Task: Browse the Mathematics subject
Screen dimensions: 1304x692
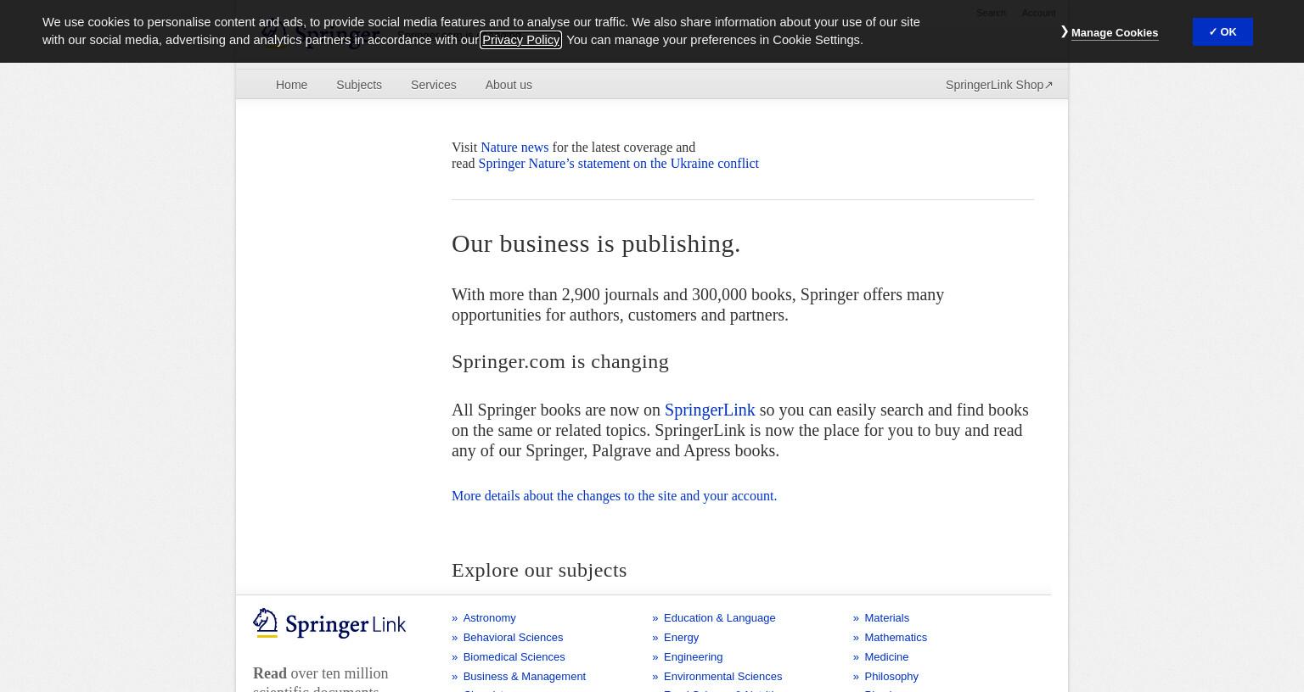Action: pos(896,637)
